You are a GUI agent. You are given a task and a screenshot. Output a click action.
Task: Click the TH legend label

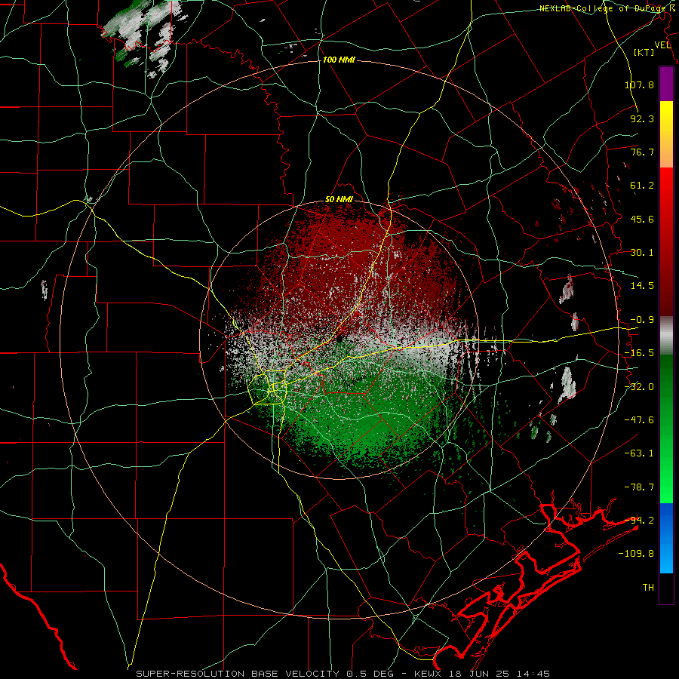click(648, 588)
